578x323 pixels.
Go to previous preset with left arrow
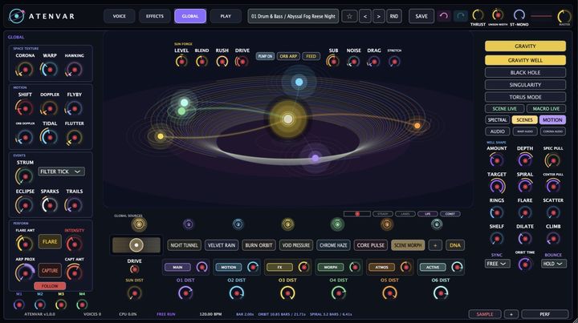click(x=365, y=16)
